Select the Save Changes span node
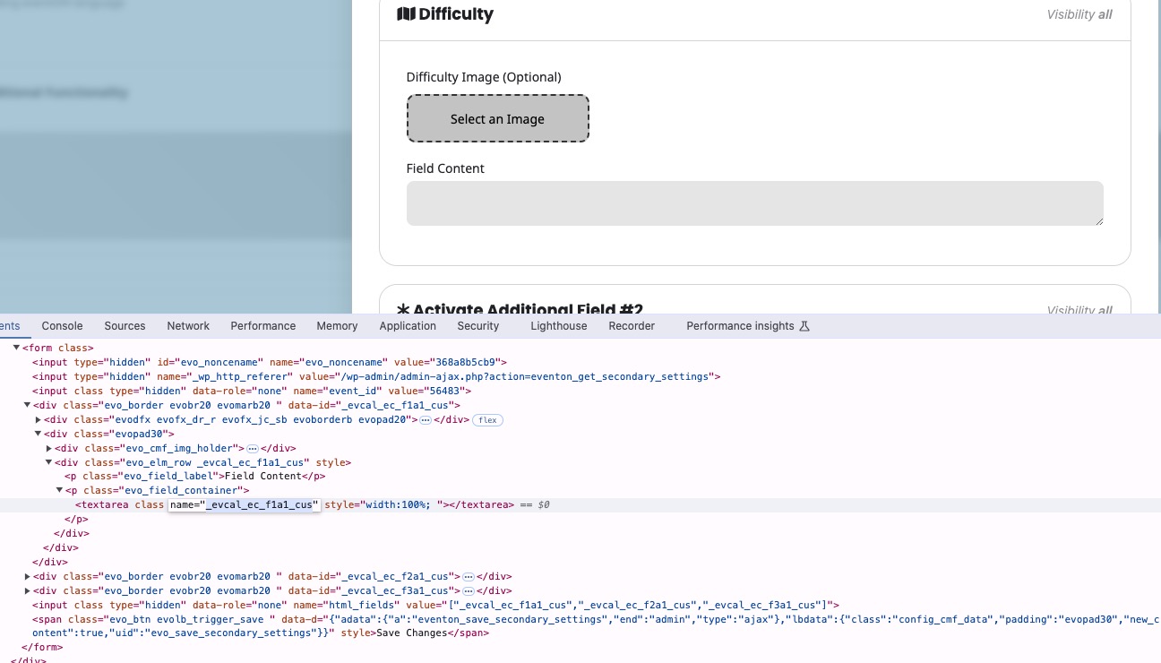The height and width of the screenshot is (663, 1161). point(597,626)
